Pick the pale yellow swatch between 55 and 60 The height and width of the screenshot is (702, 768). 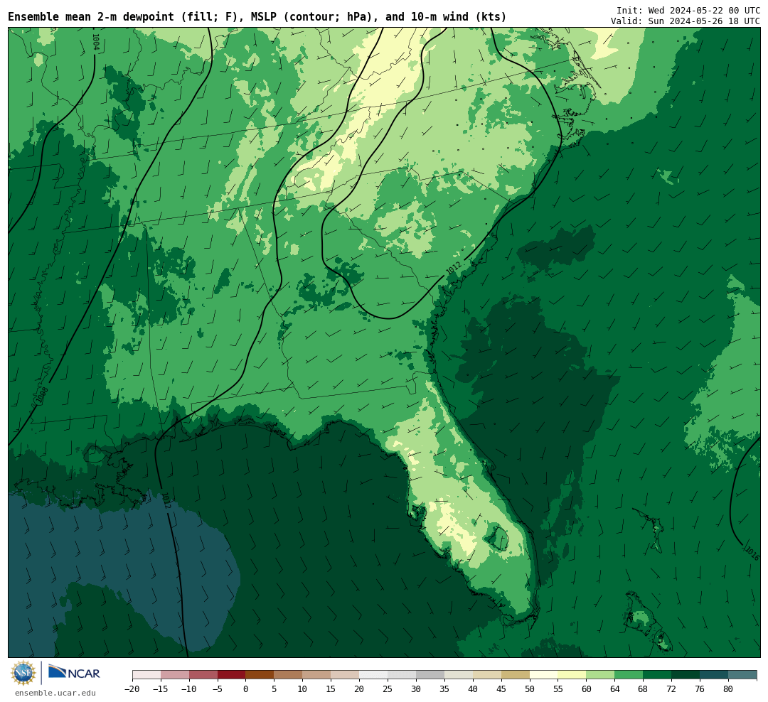coord(572,675)
